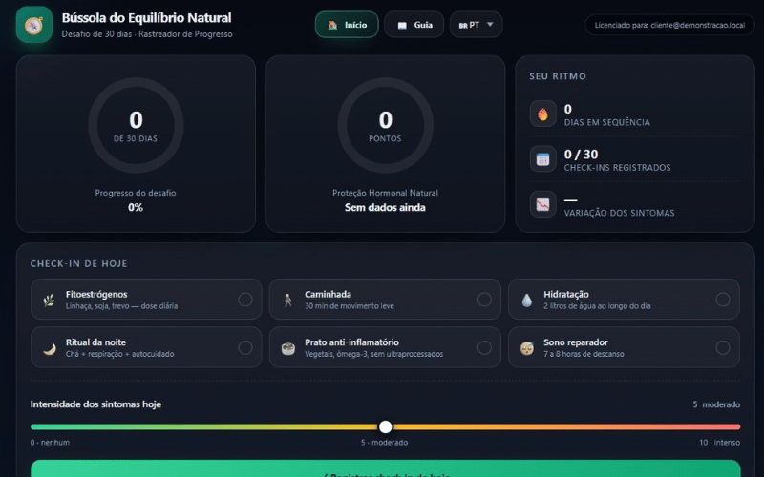Click the days progress ring showing 0 de 30 dias

point(136,126)
